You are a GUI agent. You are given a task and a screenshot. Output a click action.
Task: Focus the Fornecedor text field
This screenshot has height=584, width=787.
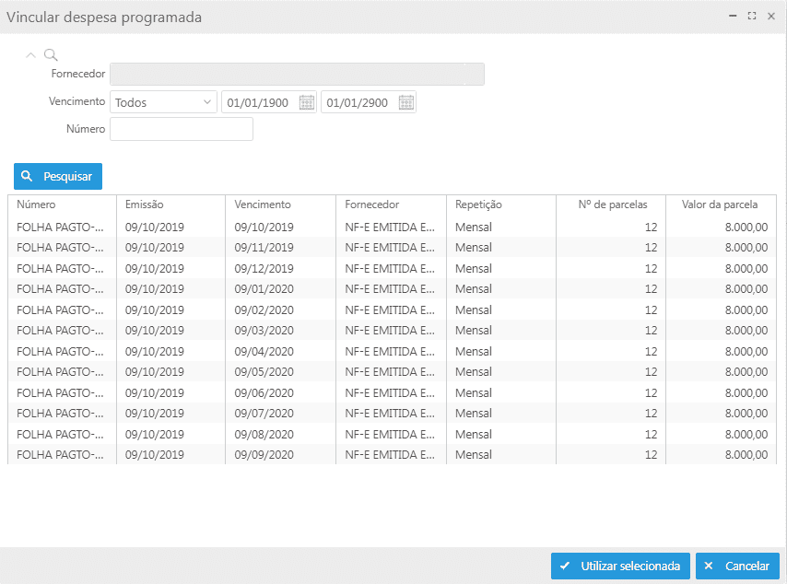[297, 75]
